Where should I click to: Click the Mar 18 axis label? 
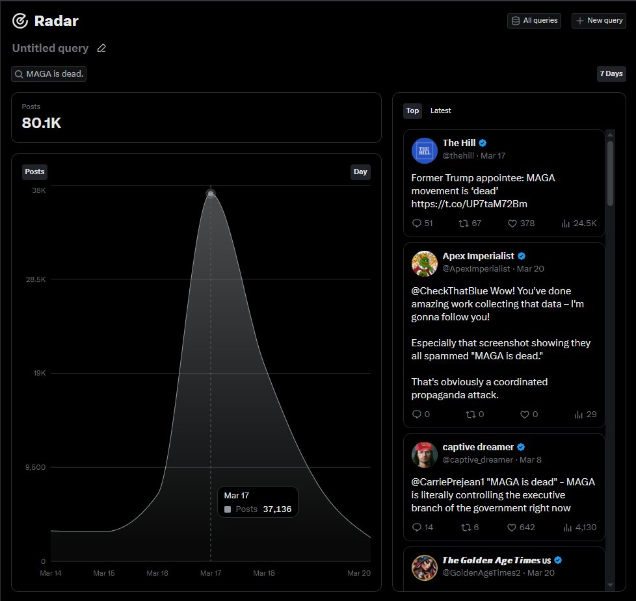pyautogui.click(x=264, y=573)
